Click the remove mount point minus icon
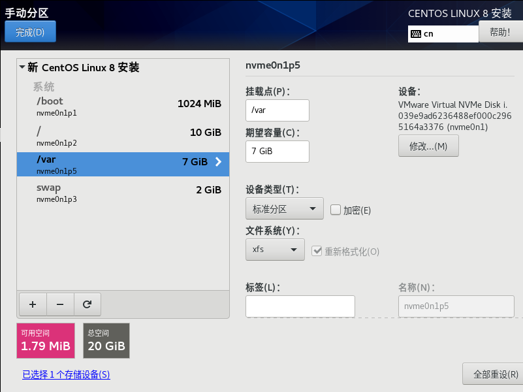 60,304
